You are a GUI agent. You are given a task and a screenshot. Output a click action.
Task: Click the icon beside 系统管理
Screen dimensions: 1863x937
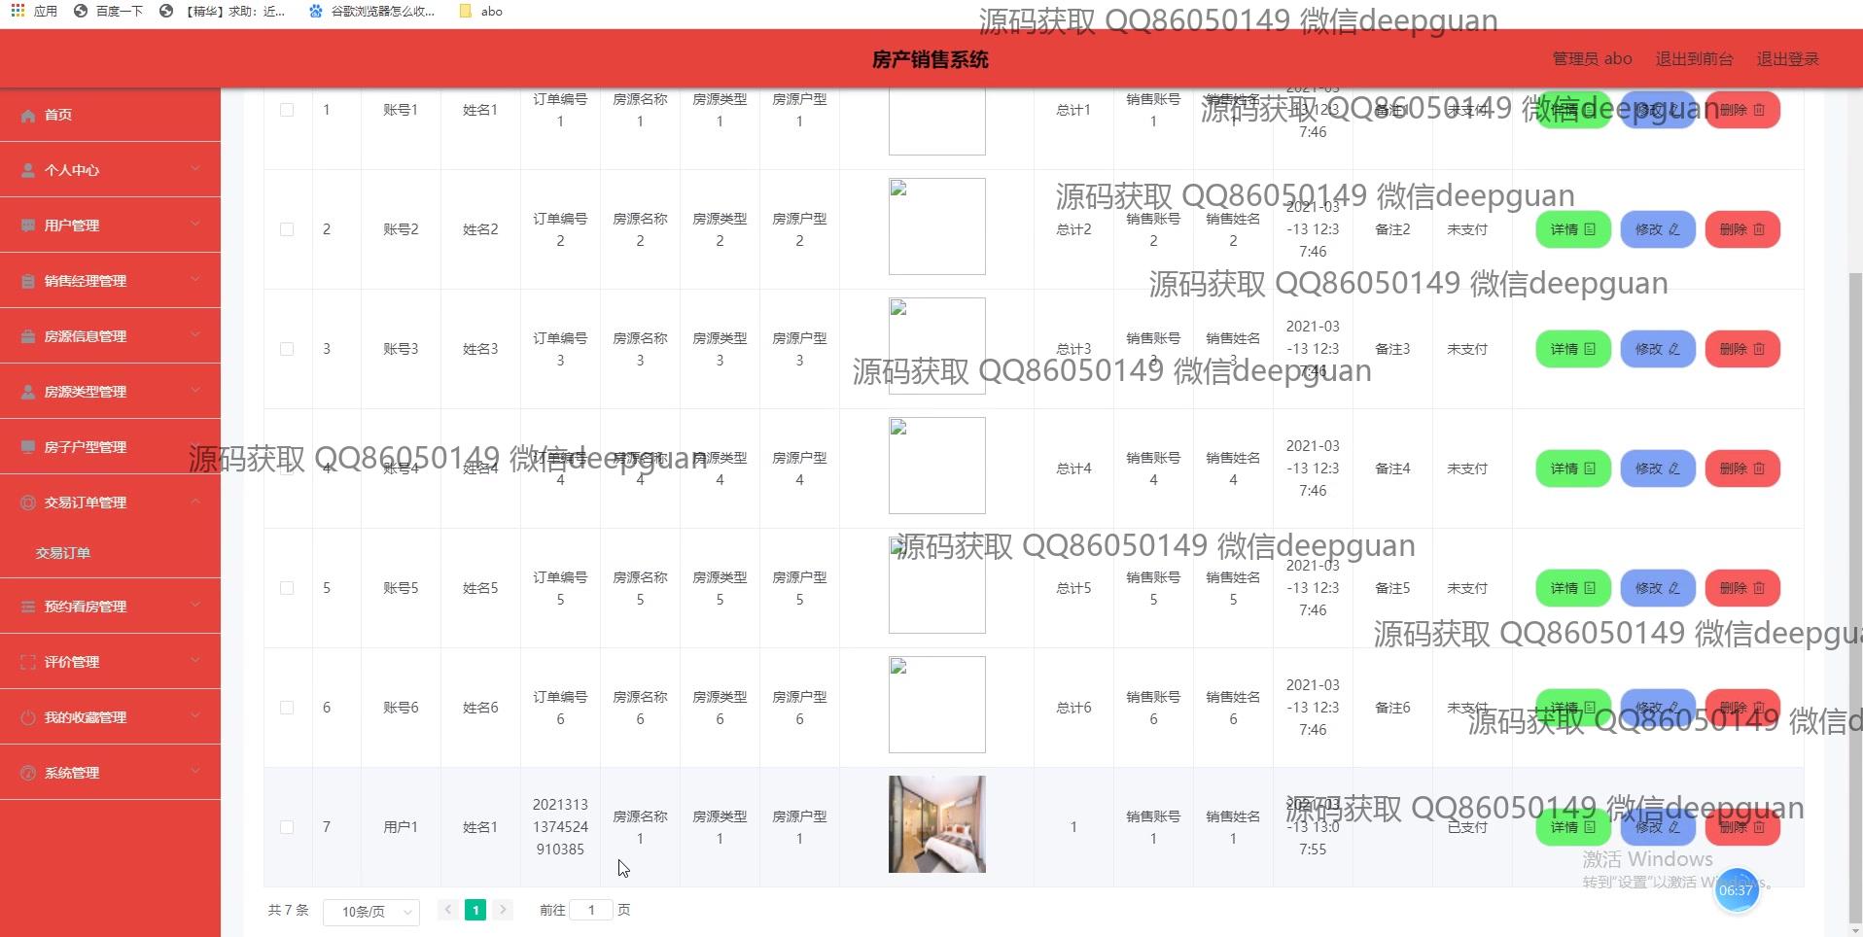(28, 773)
